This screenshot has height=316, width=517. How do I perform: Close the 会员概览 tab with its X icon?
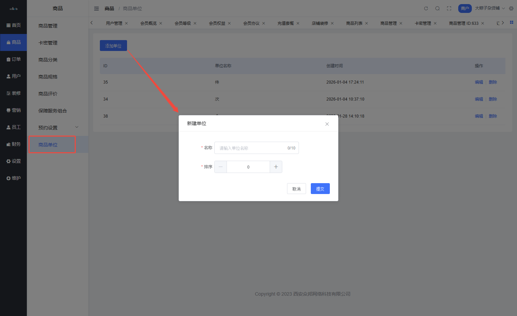[161, 23]
